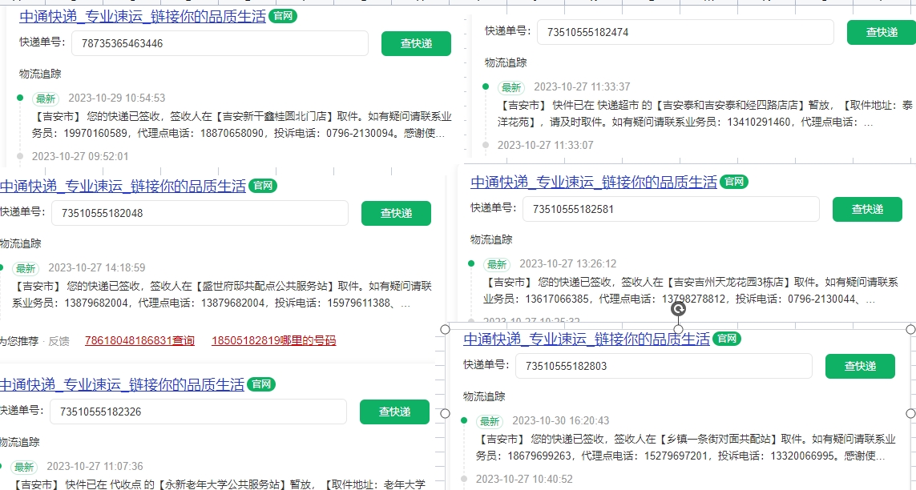Click the tracking number field containing 73510555182803

(x=664, y=366)
